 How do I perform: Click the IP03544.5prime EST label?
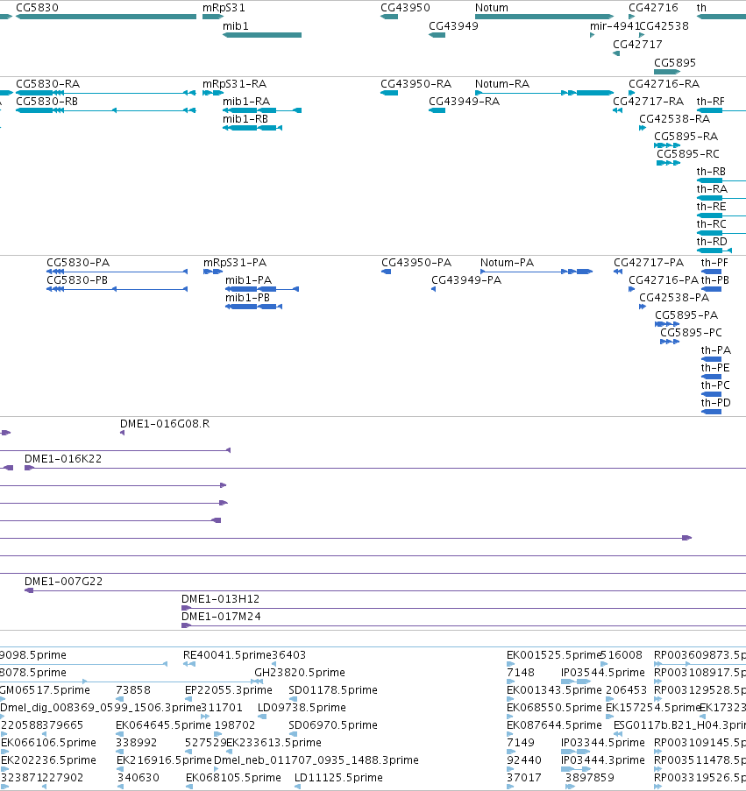coord(603,673)
